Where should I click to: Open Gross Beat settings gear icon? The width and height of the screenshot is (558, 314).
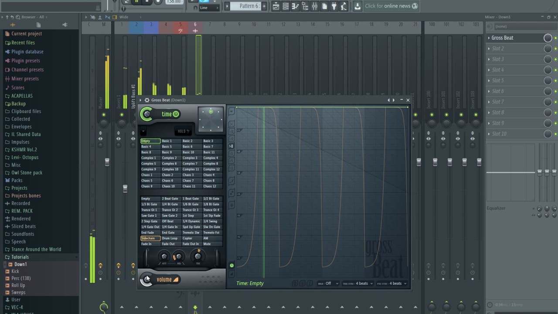[x=147, y=100]
